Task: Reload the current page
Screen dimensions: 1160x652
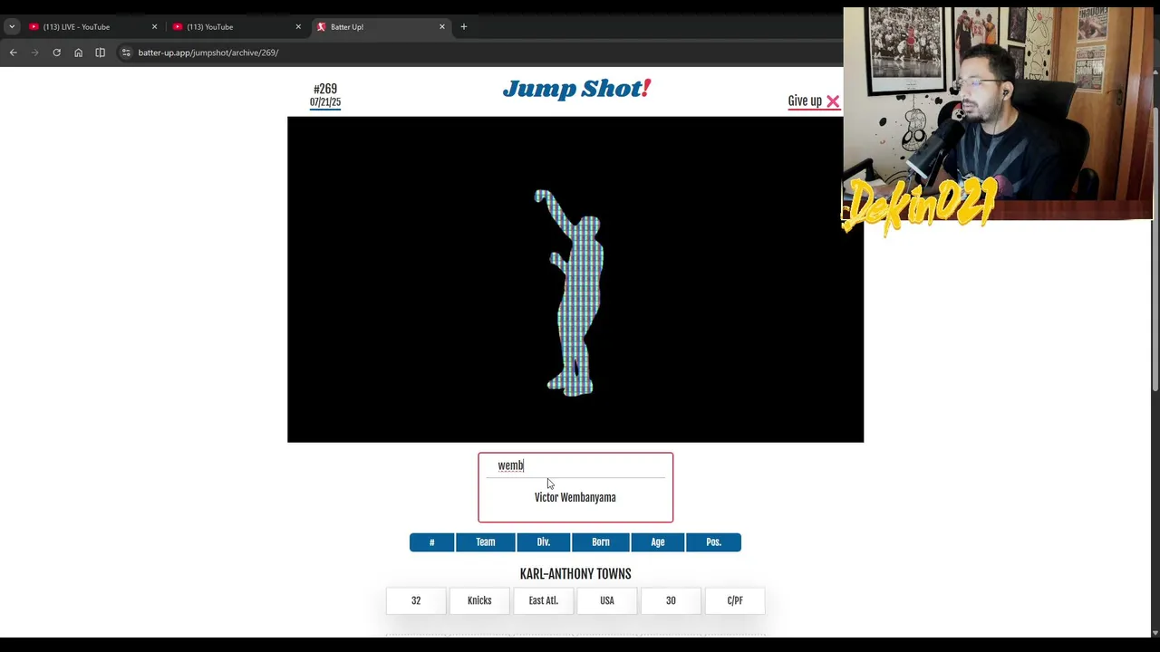Action: (x=56, y=53)
